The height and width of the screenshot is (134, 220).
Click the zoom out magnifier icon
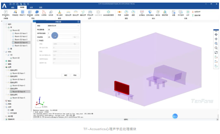point(216,48)
